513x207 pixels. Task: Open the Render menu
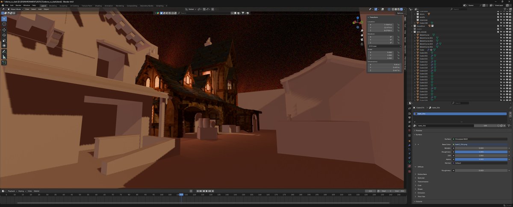pyautogui.click(x=18, y=5)
